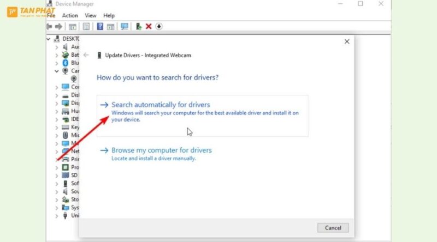
Task: Open the Help menu
Action: click(x=109, y=16)
